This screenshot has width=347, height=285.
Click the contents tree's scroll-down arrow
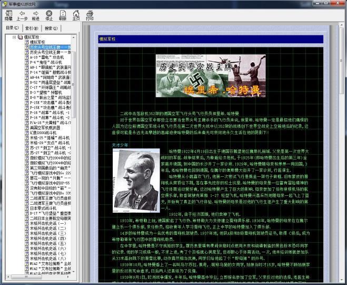(x=75, y=271)
